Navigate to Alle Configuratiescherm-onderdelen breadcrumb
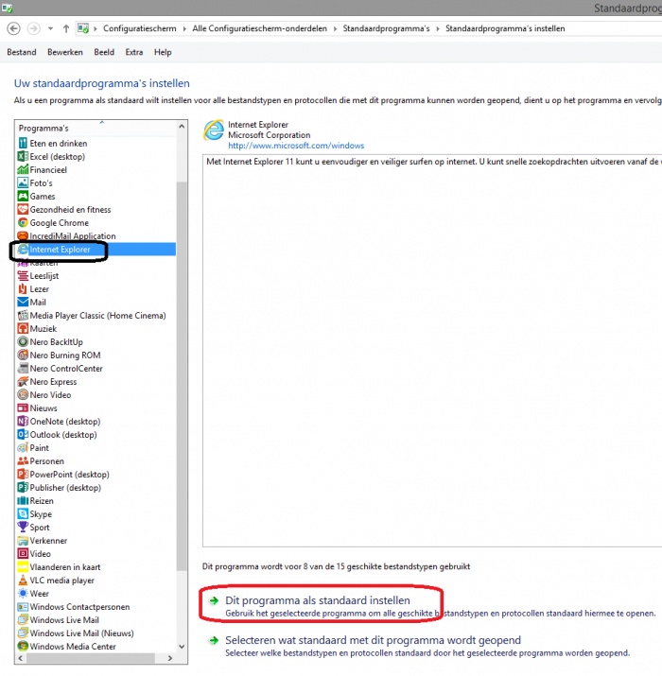The image size is (662, 676). [x=260, y=28]
